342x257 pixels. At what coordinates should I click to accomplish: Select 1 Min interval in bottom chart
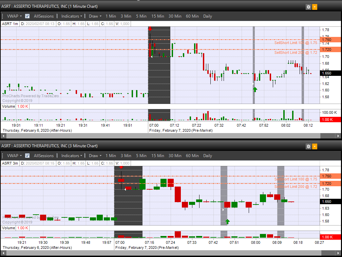pos(111,156)
